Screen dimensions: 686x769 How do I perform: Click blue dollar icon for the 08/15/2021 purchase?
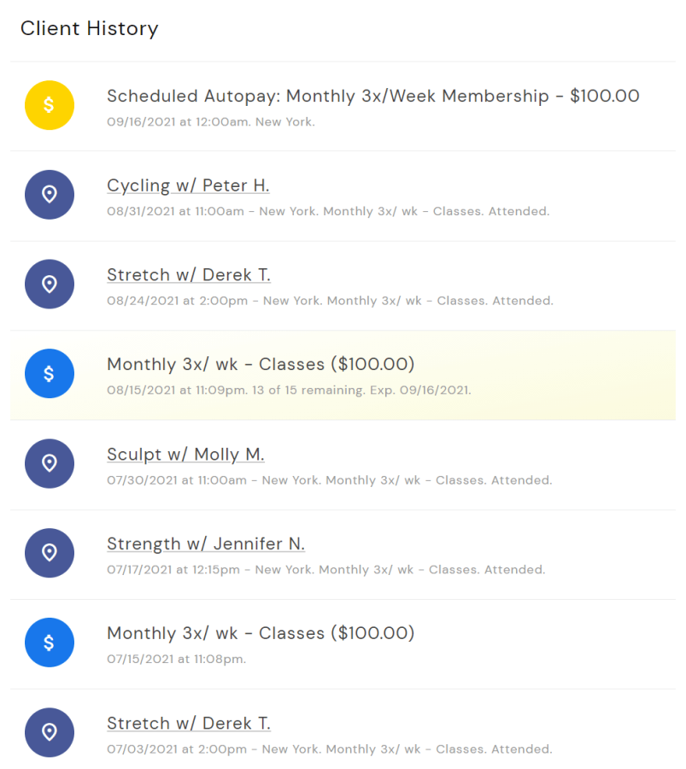tap(50, 373)
